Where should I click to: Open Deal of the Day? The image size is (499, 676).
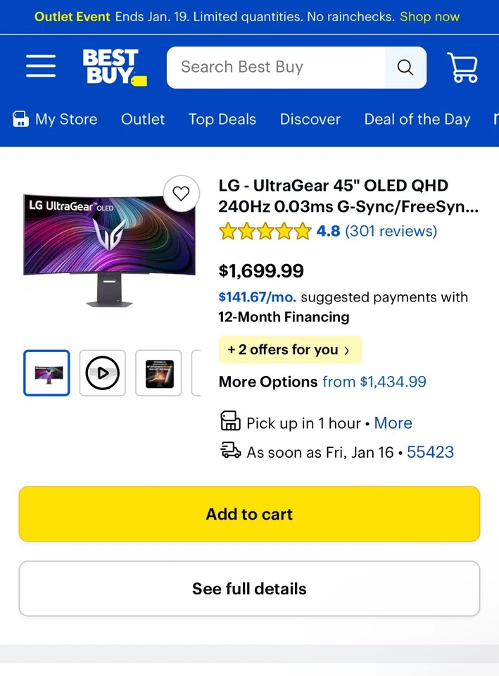click(x=417, y=119)
